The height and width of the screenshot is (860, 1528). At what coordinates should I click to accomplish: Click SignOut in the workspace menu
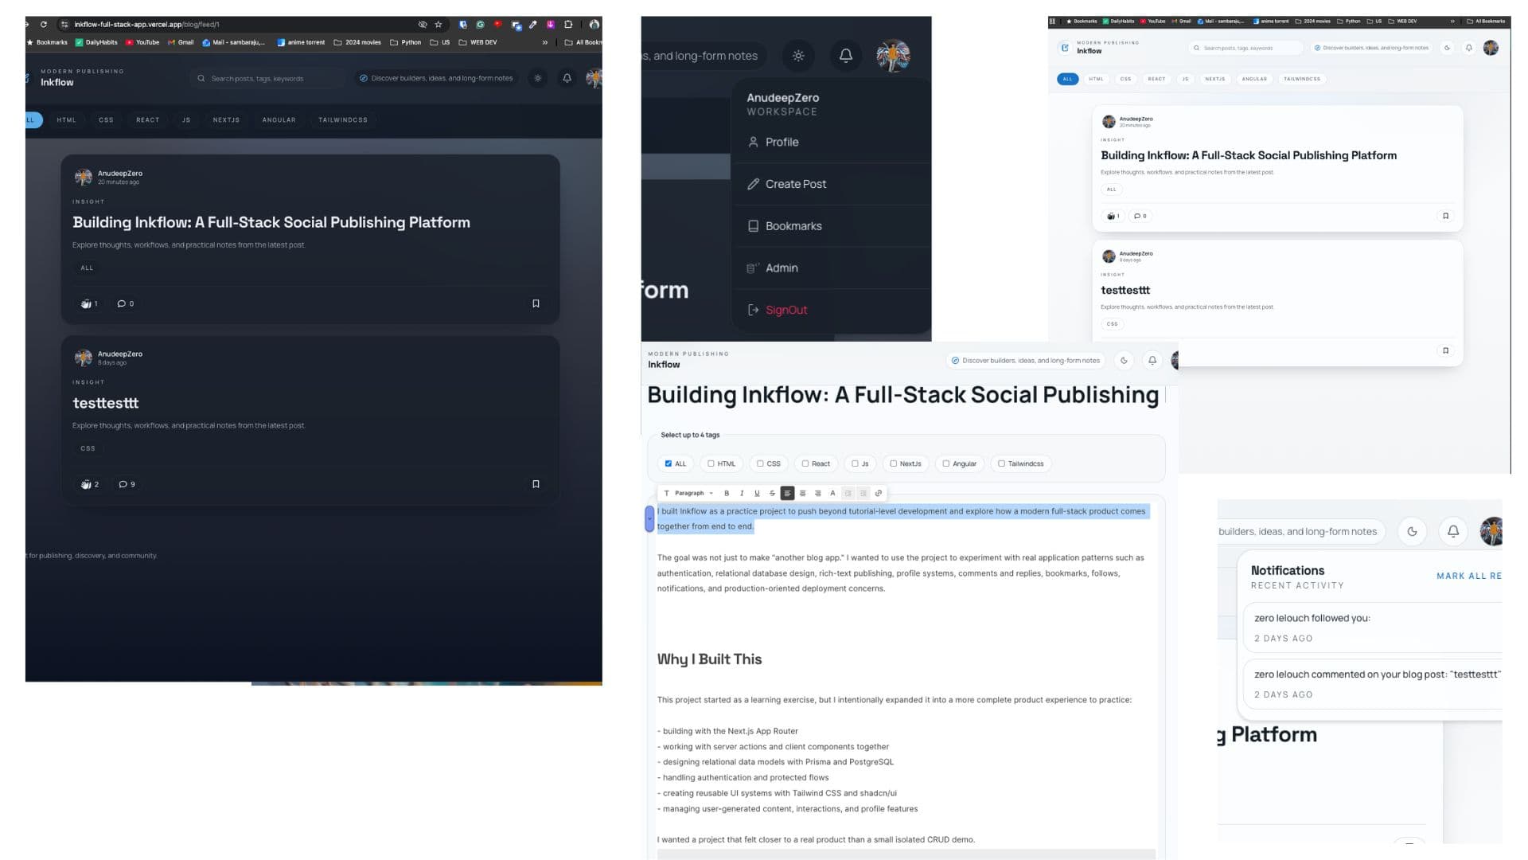(x=785, y=310)
